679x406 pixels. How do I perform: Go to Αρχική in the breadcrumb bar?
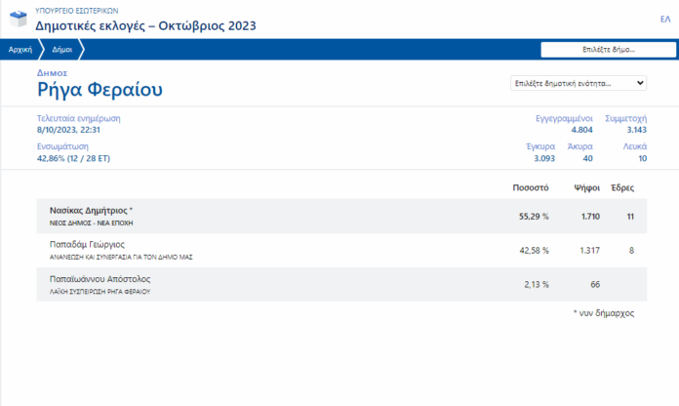20,48
